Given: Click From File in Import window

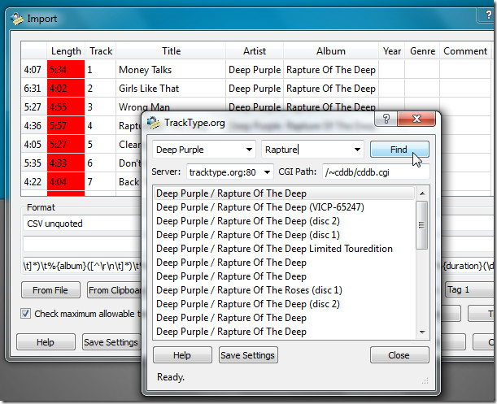Looking at the screenshot, I should (x=50, y=290).
